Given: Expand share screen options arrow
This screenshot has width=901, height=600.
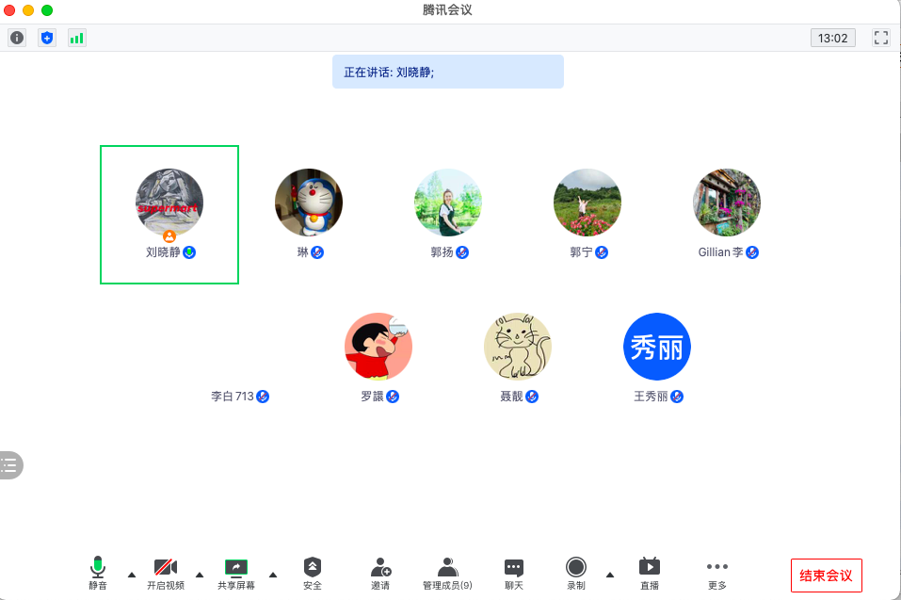Looking at the screenshot, I should [x=273, y=575].
